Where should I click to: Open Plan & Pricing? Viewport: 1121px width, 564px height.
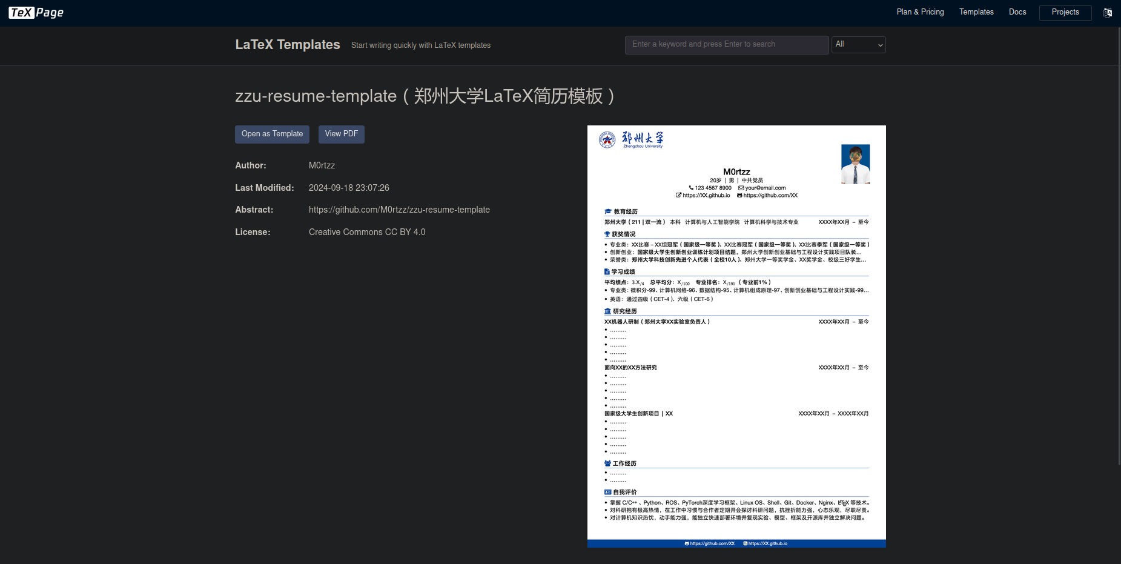[919, 12]
